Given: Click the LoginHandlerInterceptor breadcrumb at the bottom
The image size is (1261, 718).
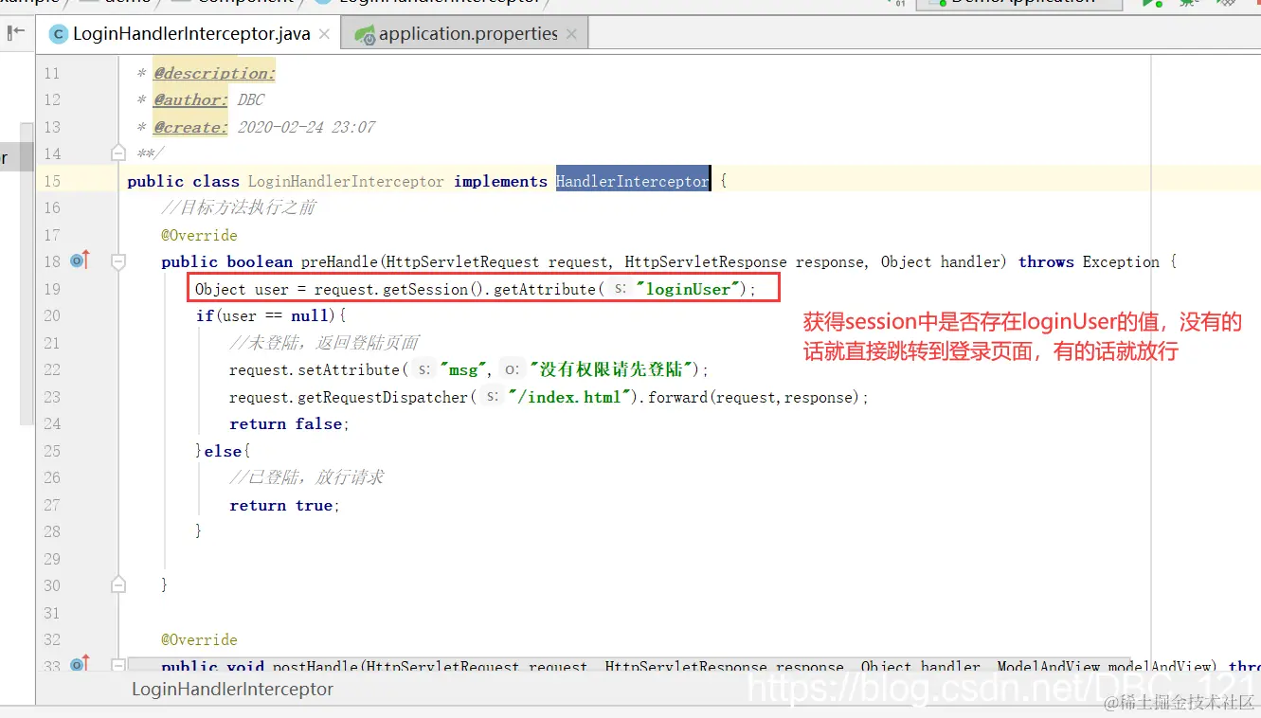Looking at the screenshot, I should tap(232, 689).
